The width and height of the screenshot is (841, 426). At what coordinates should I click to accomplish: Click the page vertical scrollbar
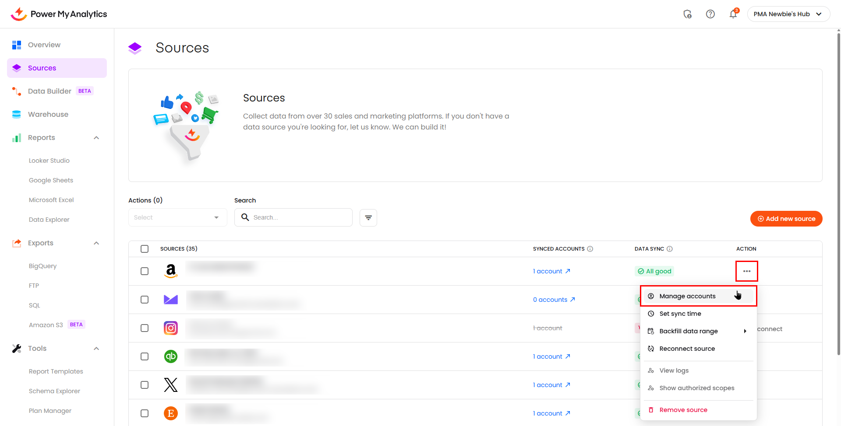(838, 192)
